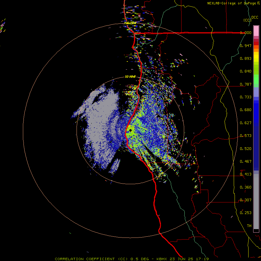Click the DCC label above the color scale

255,17
